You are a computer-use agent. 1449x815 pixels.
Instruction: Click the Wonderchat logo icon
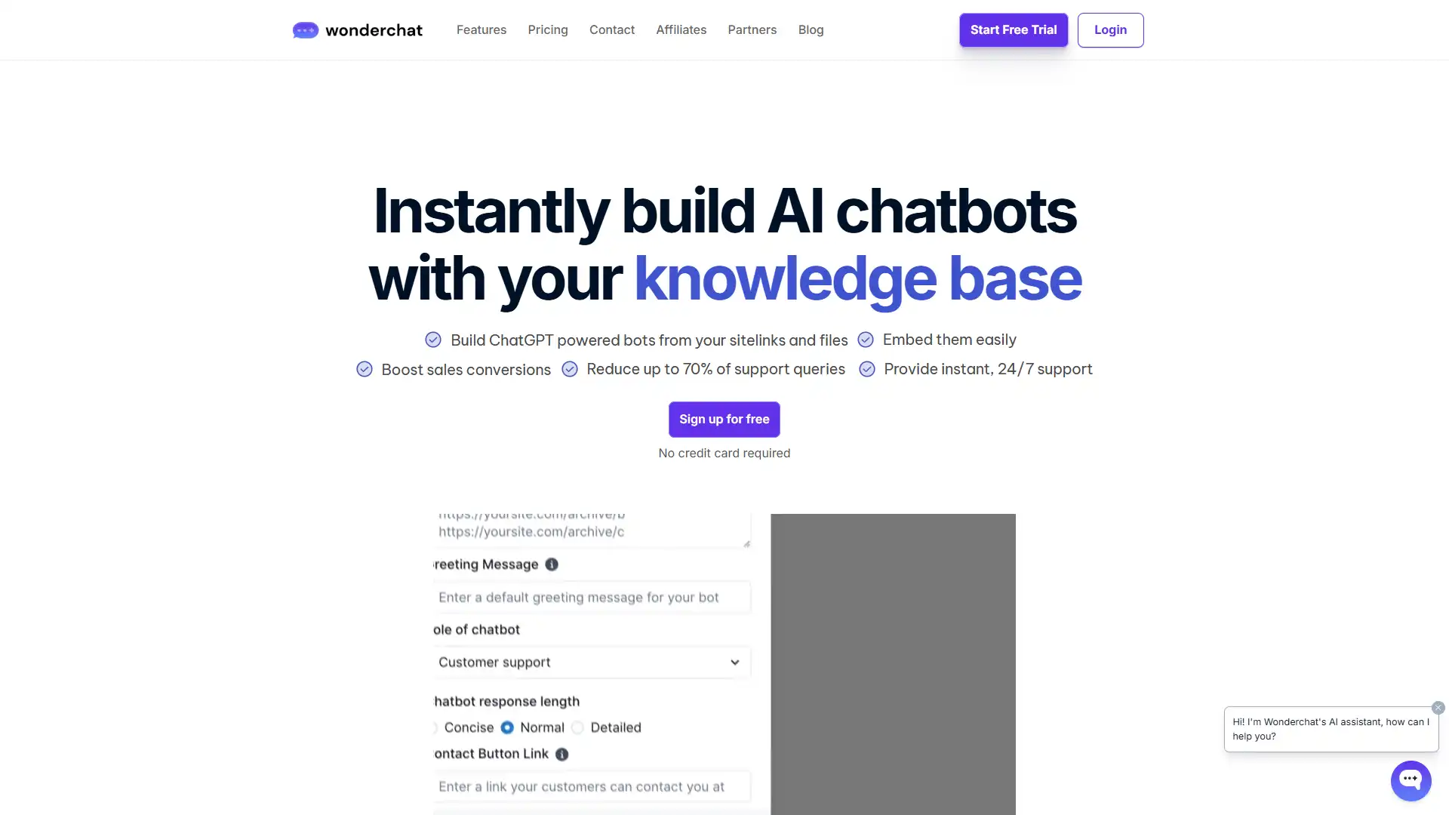[x=305, y=30]
